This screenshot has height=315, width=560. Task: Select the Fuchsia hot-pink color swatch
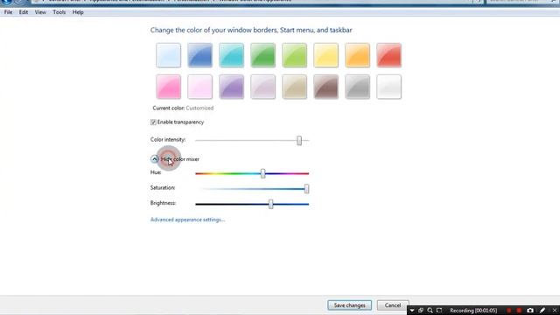click(169, 87)
